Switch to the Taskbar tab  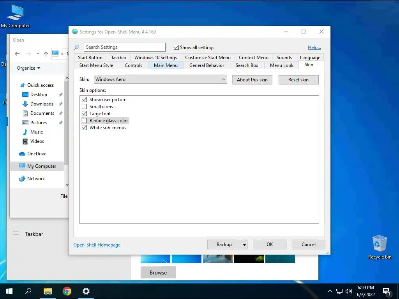[x=118, y=58]
